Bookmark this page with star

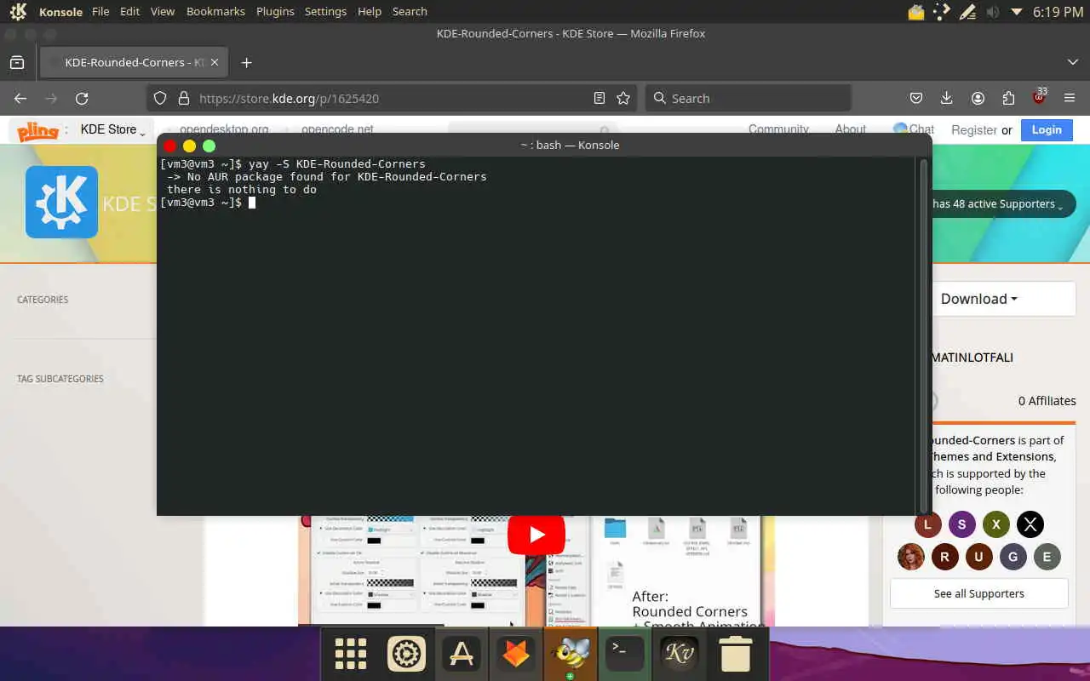pos(623,98)
